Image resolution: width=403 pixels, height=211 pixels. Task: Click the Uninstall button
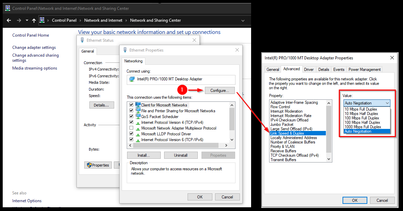[181, 155]
